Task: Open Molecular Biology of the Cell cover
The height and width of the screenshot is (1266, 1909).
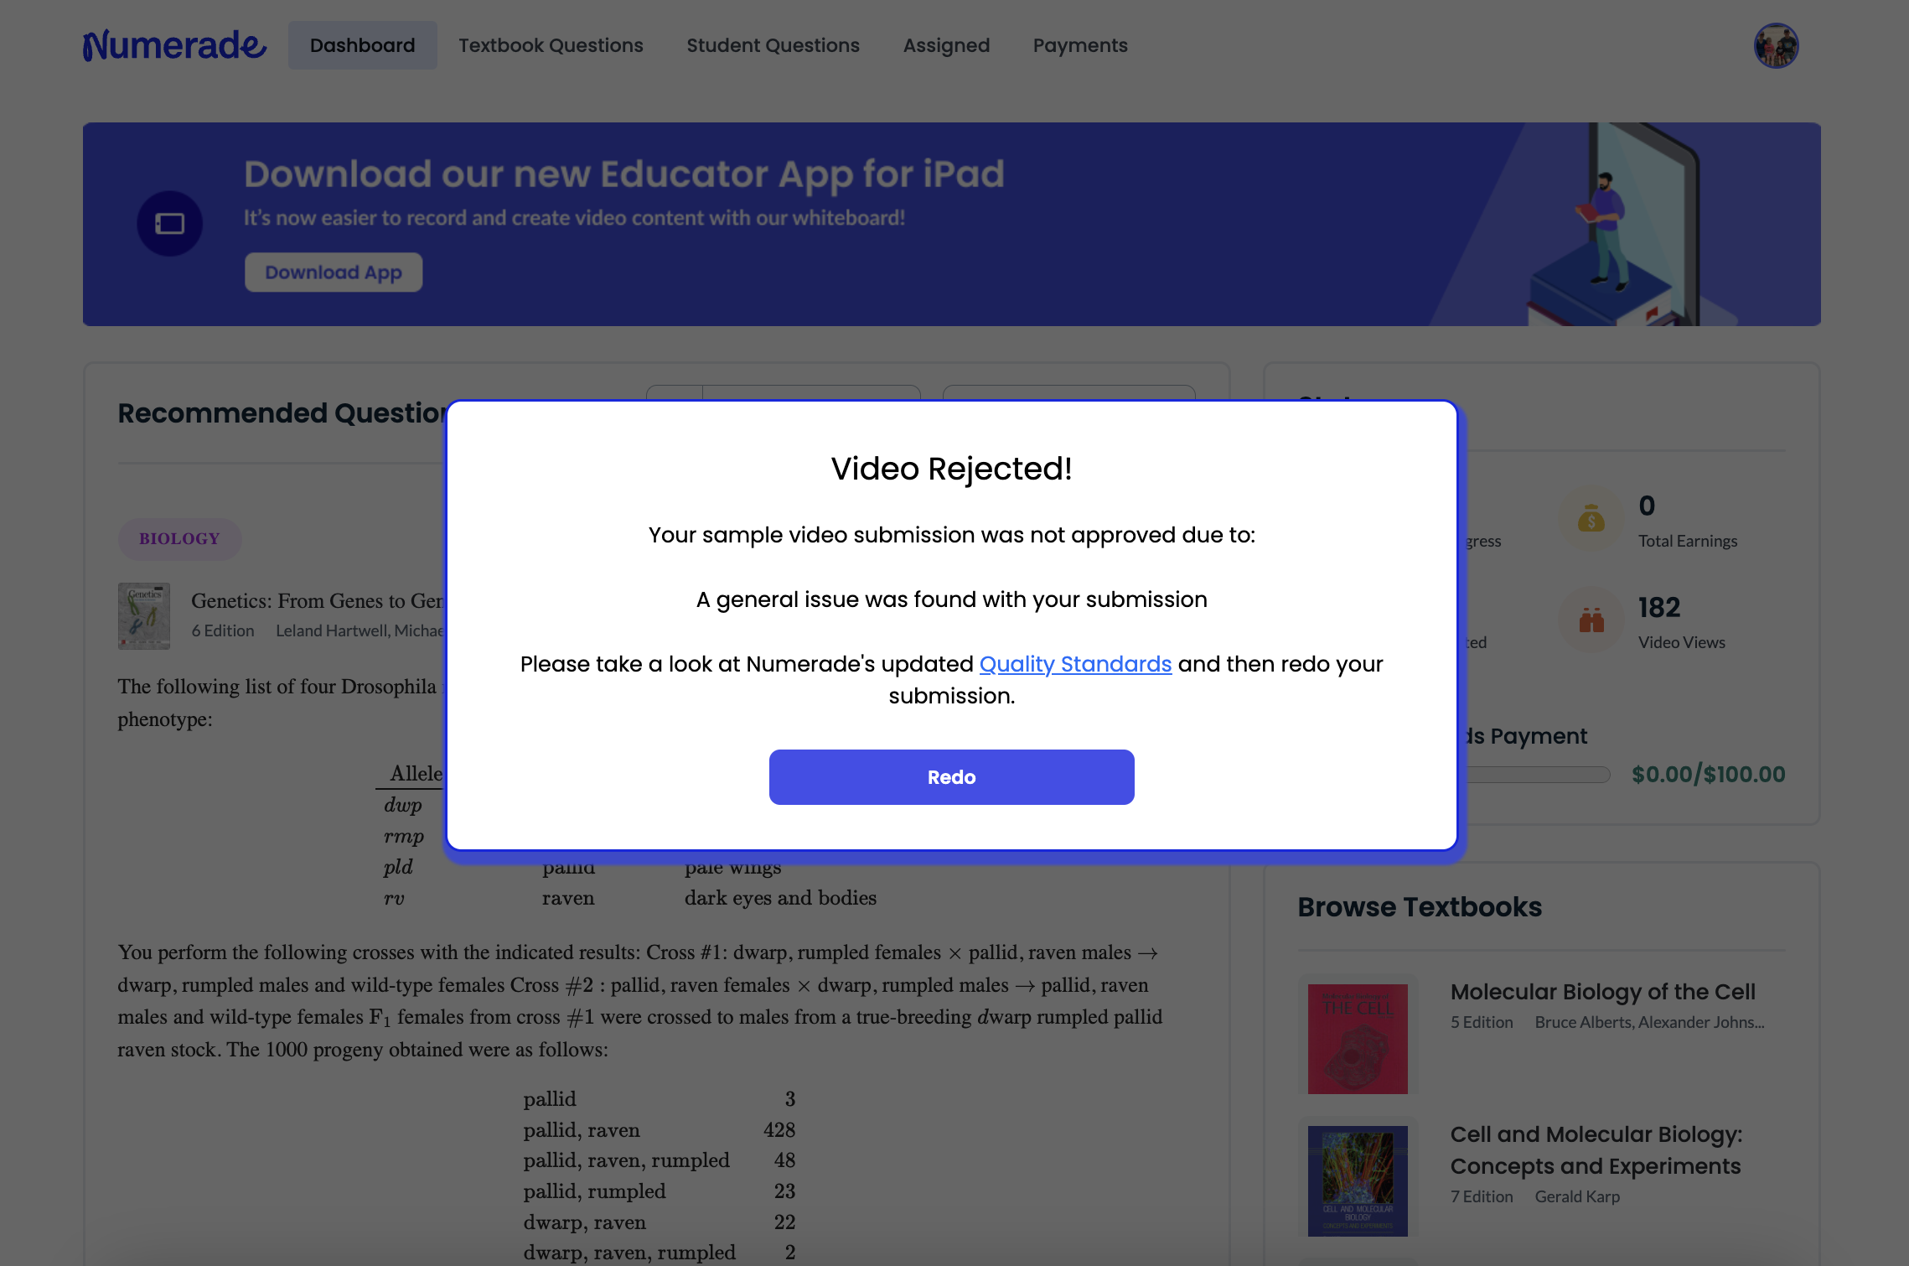Action: coord(1358,1039)
